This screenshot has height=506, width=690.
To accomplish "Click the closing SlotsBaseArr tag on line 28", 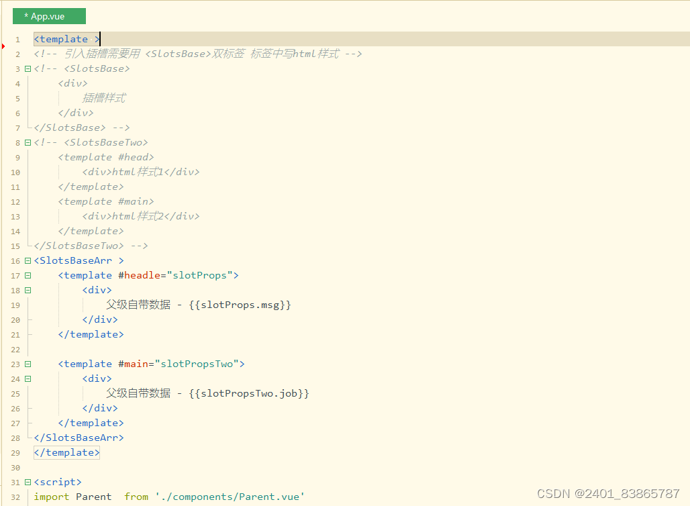I will (79, 438).
